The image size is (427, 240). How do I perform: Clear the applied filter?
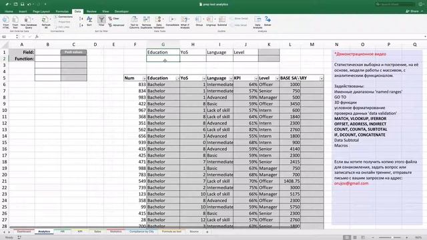coord(113,19)
